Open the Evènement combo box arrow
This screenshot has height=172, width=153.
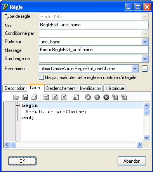[x=135, y=69]
